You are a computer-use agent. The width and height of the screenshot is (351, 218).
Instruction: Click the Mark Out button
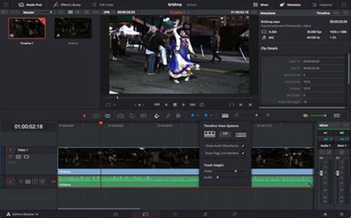250,105
